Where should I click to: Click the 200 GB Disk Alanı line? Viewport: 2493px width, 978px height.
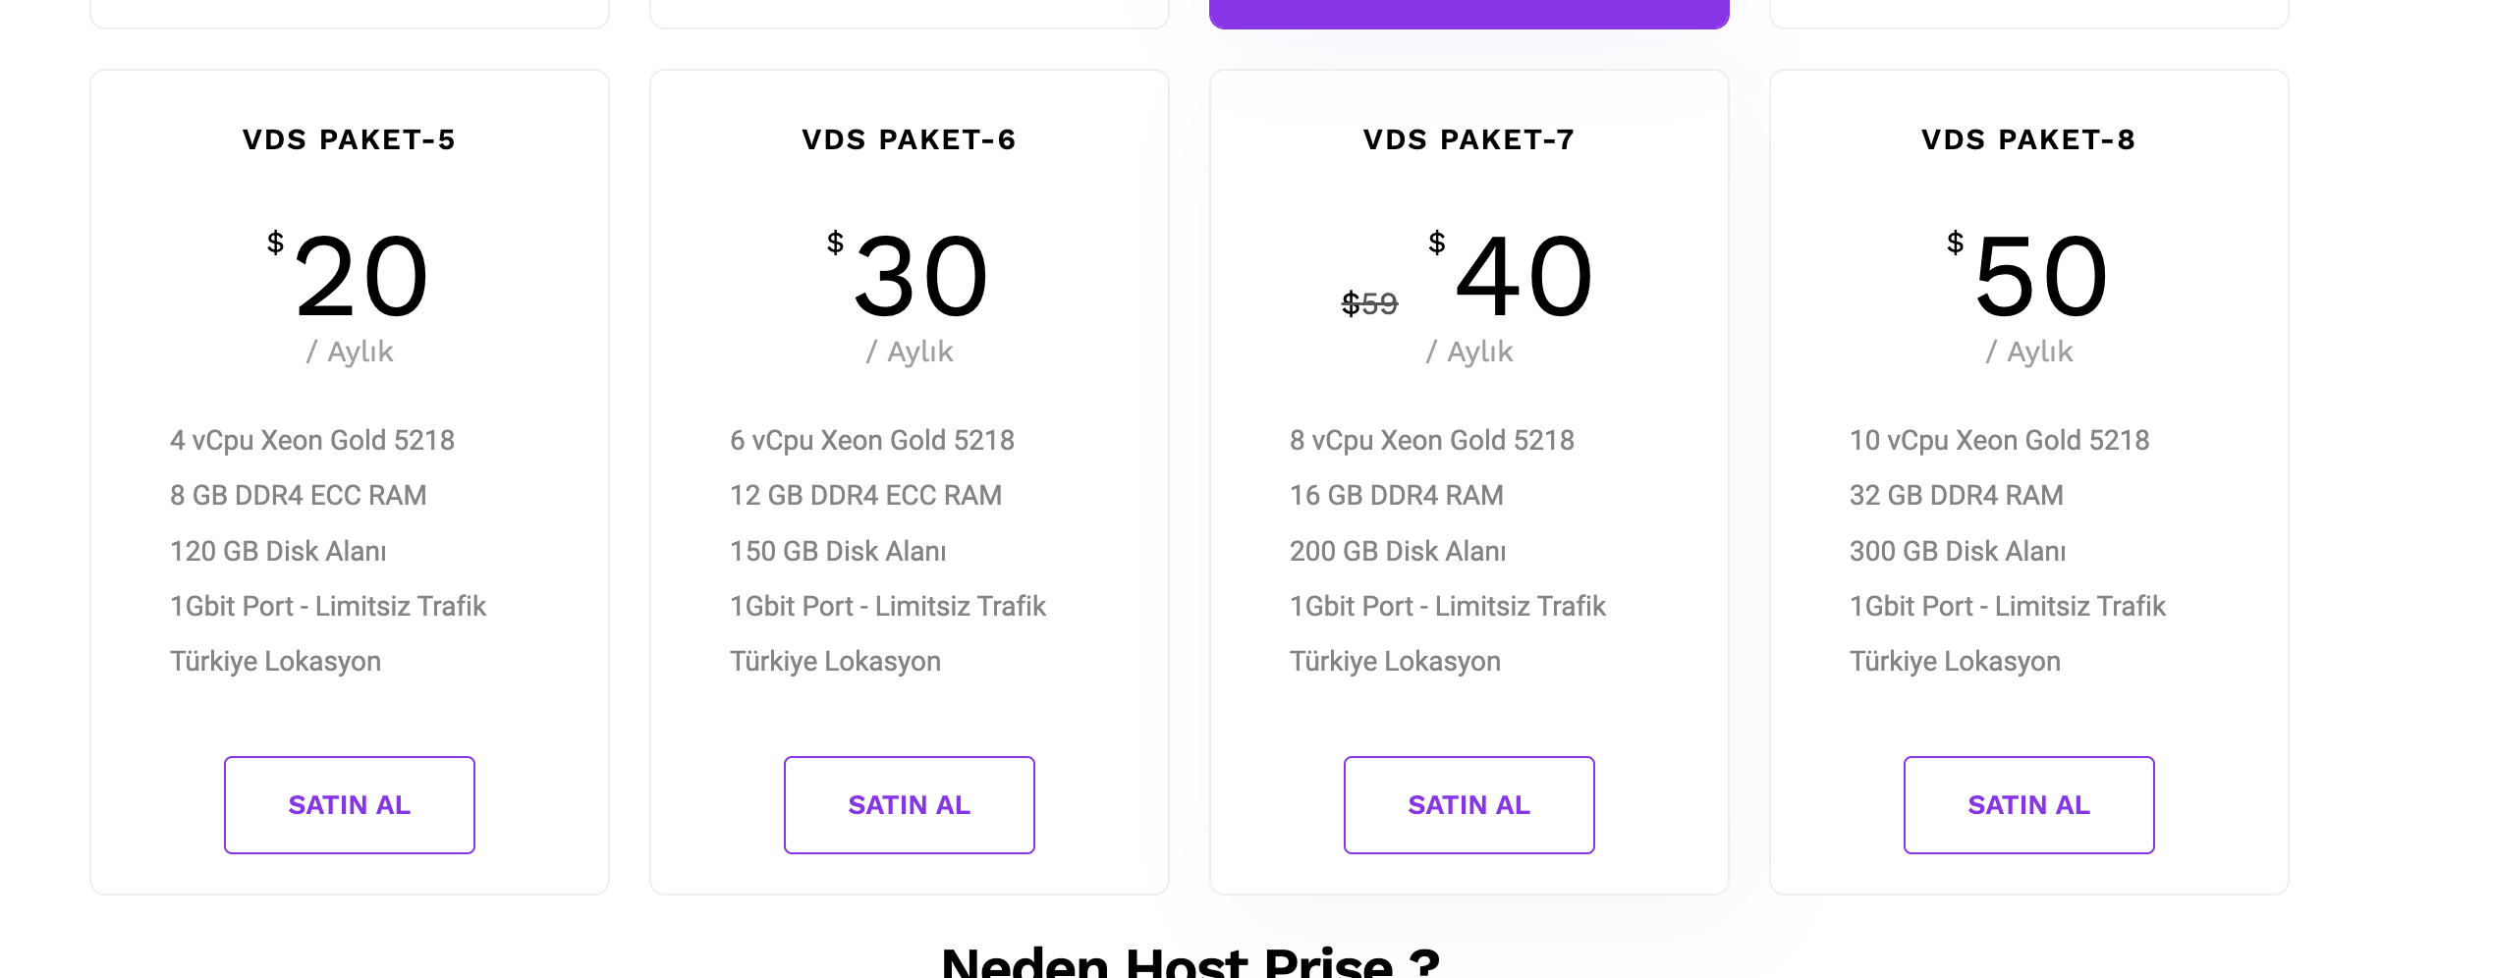[x=1398, y=551]
